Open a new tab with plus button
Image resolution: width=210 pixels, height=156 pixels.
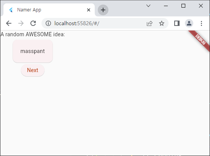(103, 10)
